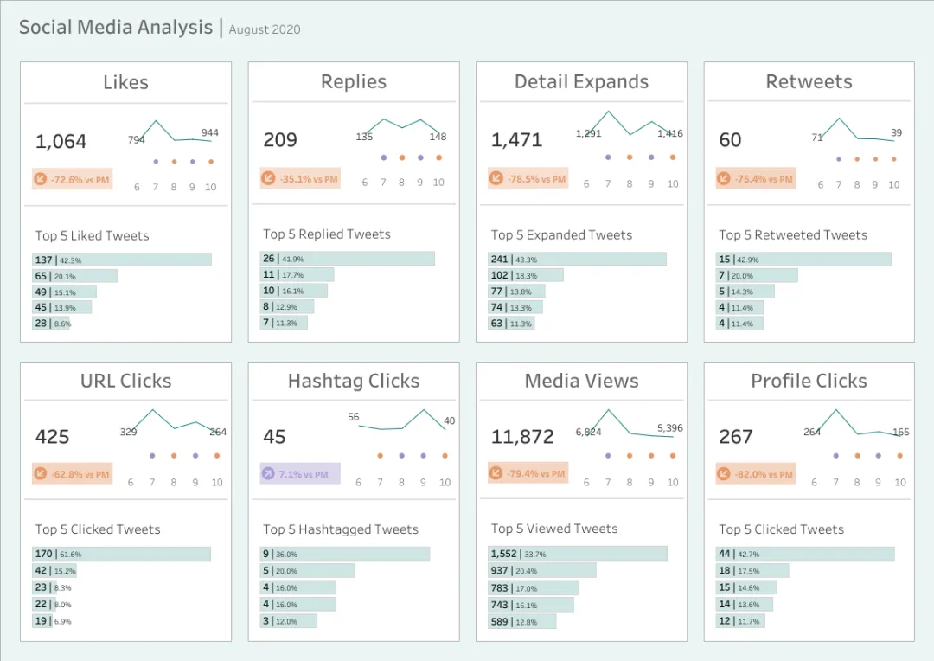
Task: Click the Media Views sparkline peak
Action: (608, 411)
